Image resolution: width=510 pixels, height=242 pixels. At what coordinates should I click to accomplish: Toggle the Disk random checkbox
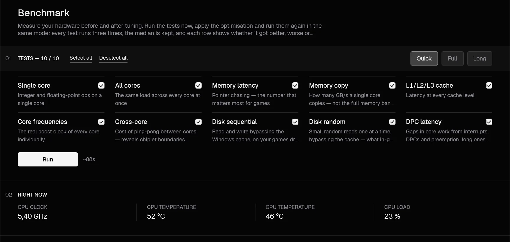coord(392,122)
